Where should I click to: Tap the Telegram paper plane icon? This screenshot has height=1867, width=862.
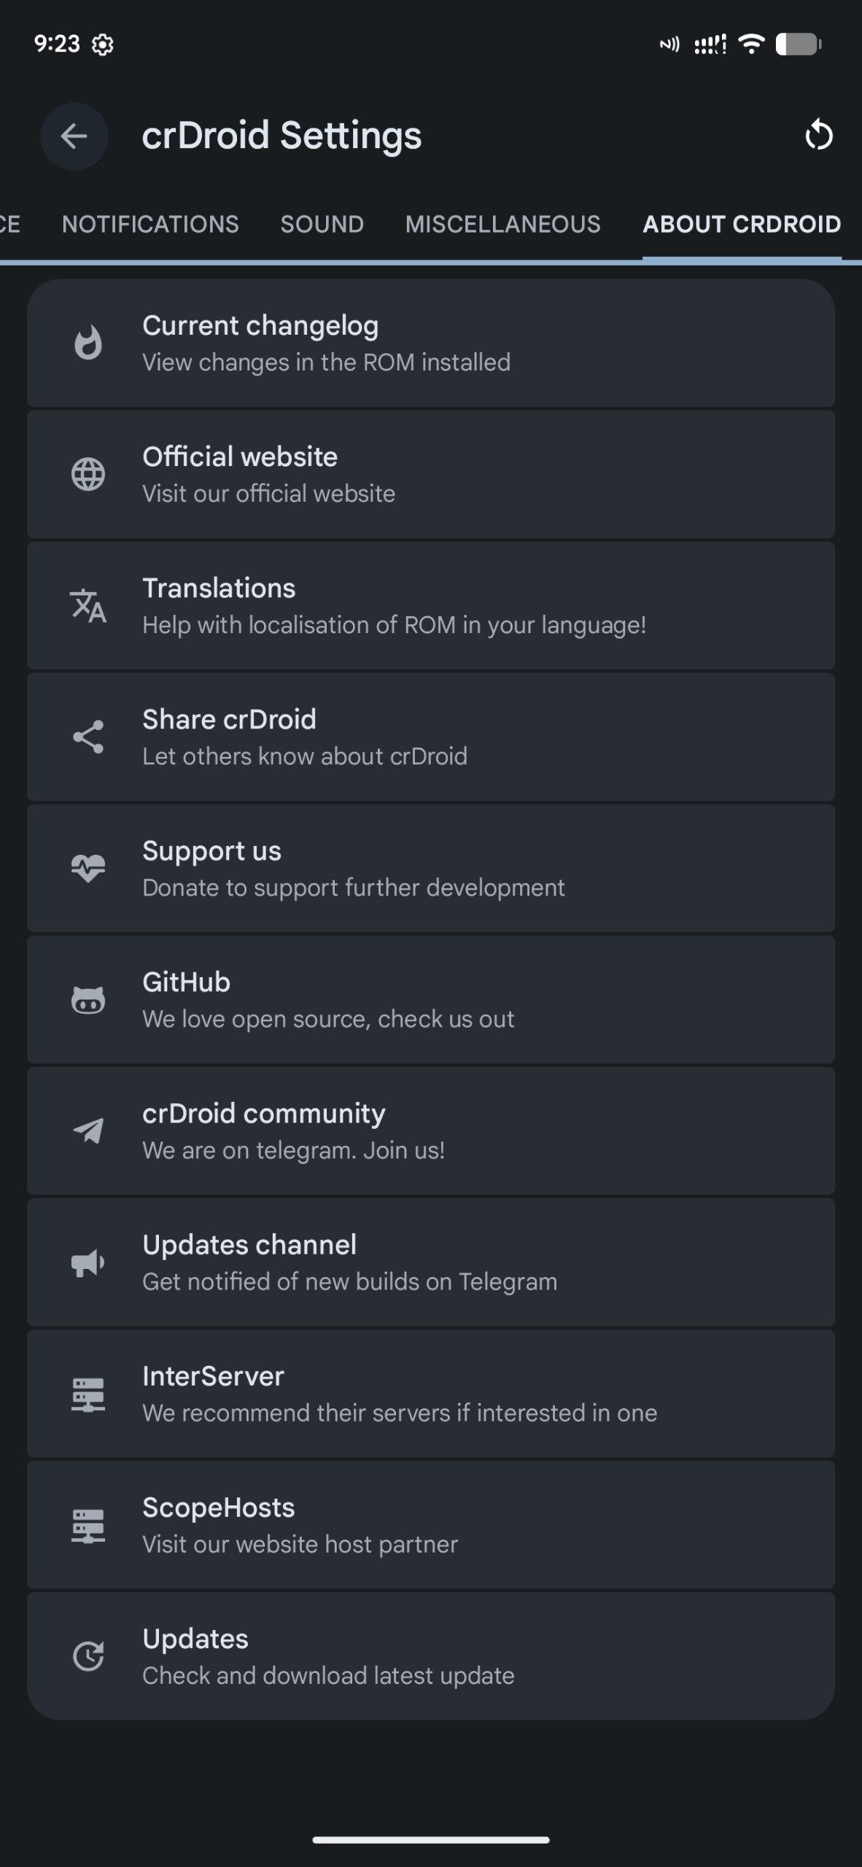pyautogui.click(x=88, y=1131)
